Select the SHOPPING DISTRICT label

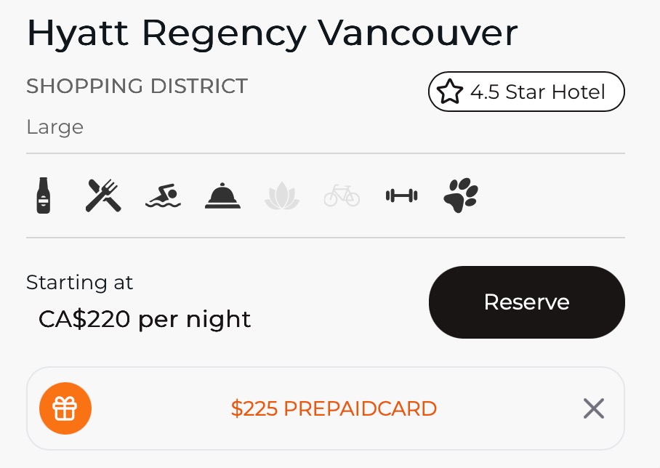point(137,86)
